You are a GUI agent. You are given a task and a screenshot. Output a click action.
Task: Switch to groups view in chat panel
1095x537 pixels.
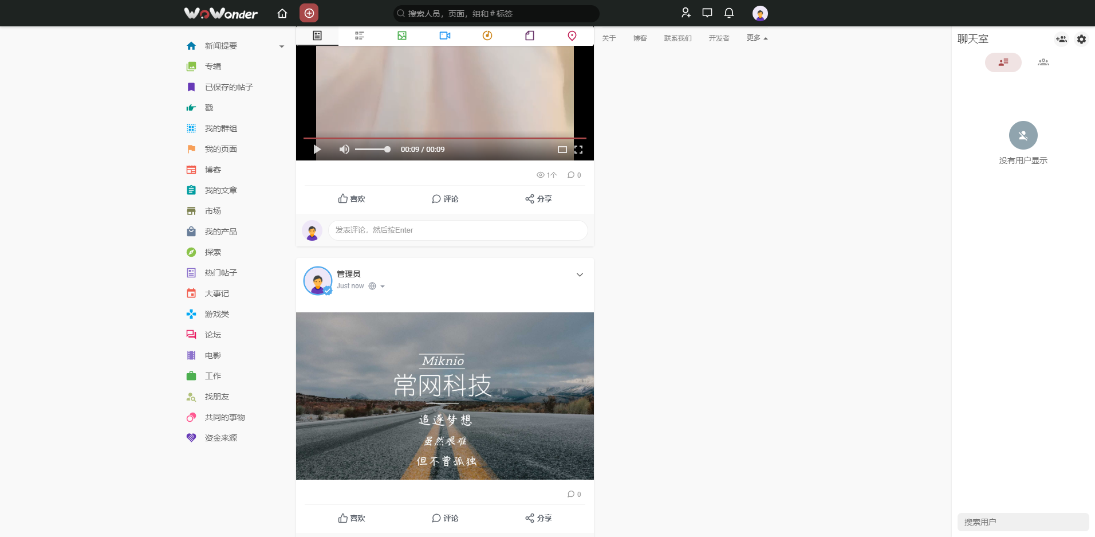(1042, 62)
